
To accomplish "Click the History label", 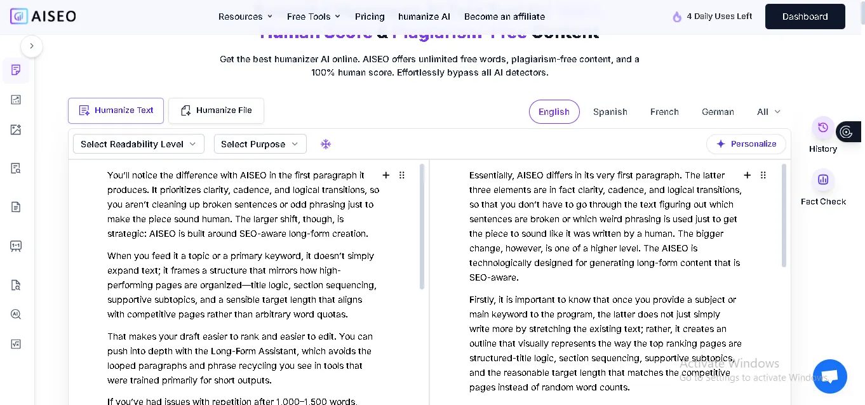I will pyautogui.click(x=823, y=149).
